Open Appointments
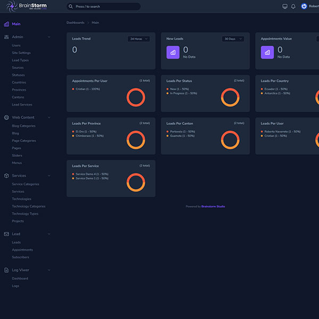 coord(22,250)
